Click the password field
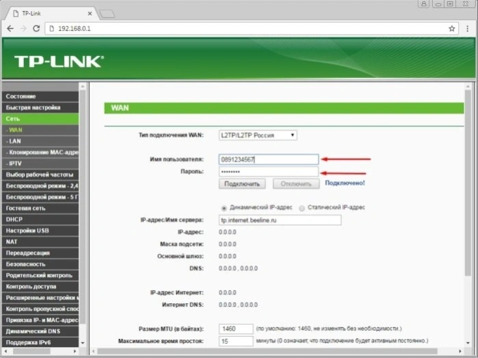 [268, 172]
